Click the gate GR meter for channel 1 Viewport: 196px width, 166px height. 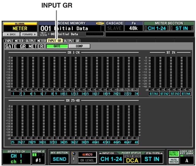[x=15, y=72]
